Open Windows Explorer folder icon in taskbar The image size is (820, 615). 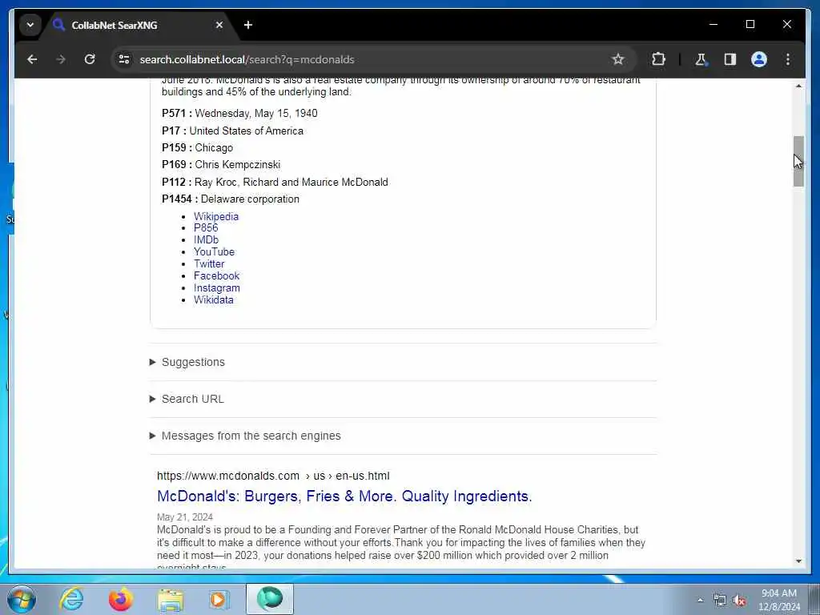click(x=171, y=599)
